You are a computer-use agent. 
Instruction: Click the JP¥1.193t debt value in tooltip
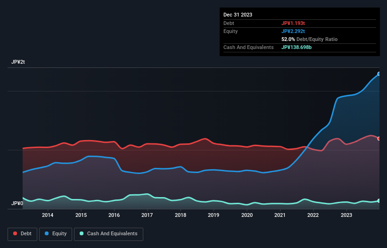(x=293, y=23)
